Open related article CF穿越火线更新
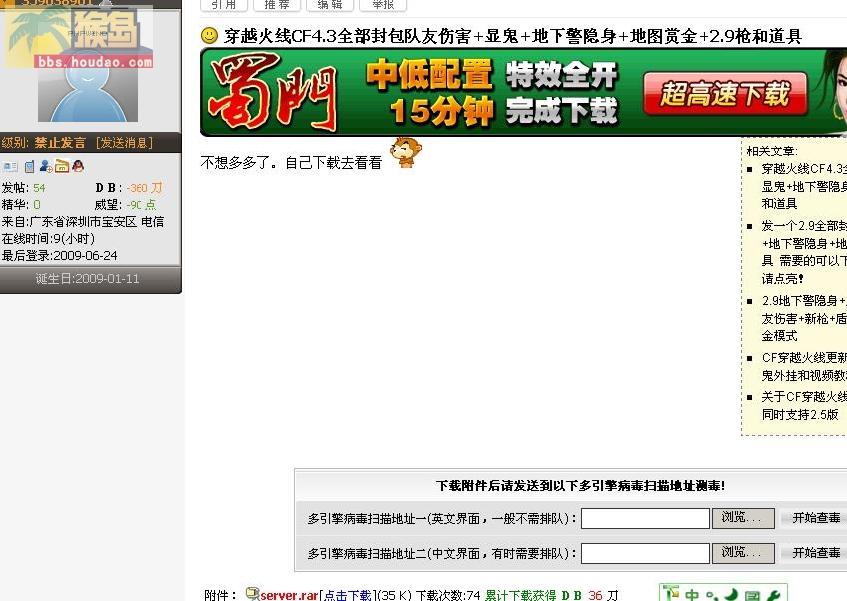847x601 pixels. [x=804, y=366]
